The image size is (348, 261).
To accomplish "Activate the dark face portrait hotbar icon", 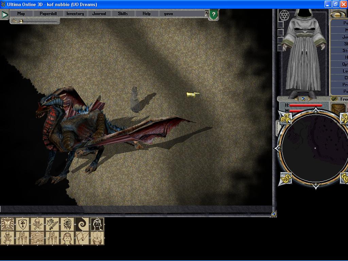I will pyautogui.click(x=97, y=224).
